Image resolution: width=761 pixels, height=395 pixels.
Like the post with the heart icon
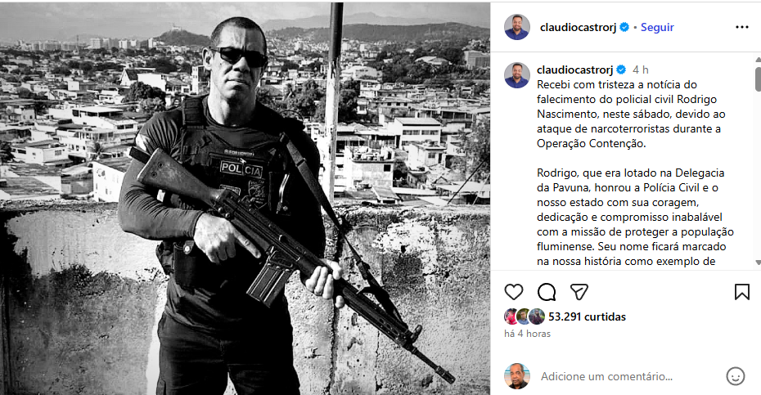[x=514, y=292]
